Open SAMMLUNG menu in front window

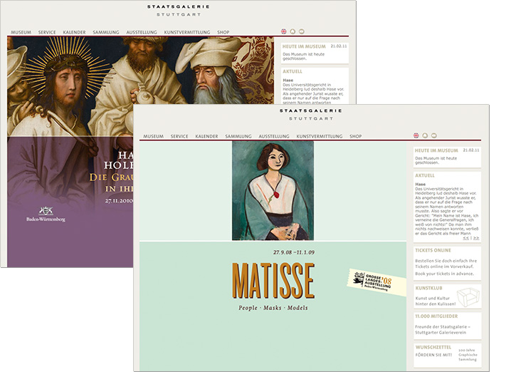pyautogui.click(x=238, y=136)
